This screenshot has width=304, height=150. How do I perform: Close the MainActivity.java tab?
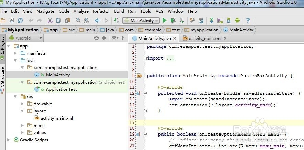174,39
